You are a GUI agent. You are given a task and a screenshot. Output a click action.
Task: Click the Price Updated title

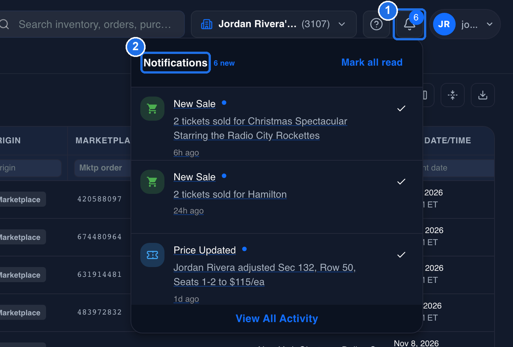[205, 250]
